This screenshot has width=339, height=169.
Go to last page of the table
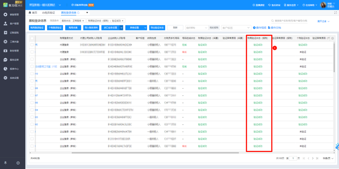pyautogui.click(x=317, y=158)
